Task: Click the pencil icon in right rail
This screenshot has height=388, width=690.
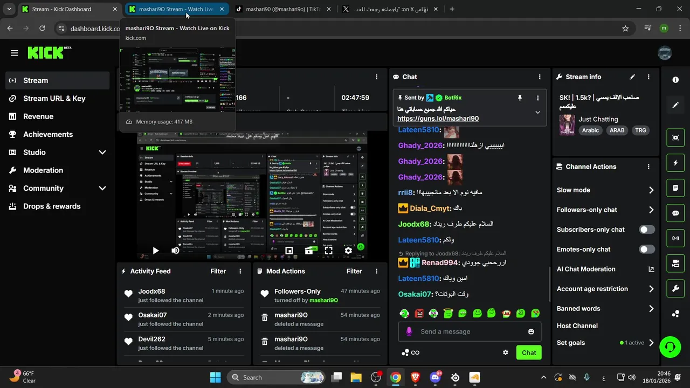Action: click(x=675, y=105)
